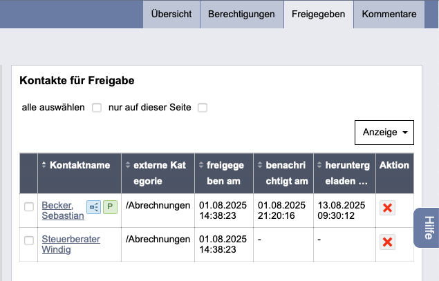Open the Steuerberater Windig contact link
The image size is (439, 281).
click(x=71, y=244)
